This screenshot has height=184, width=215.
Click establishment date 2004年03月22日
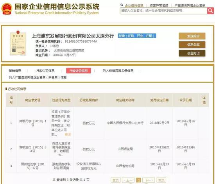coord(64,55)
